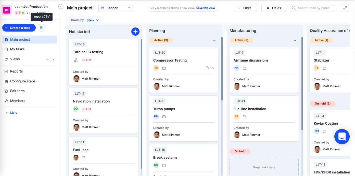This screenshot has height=176, width=355.
Task: Open Edit form in sidebar
Action: click(x=30, y=91)
